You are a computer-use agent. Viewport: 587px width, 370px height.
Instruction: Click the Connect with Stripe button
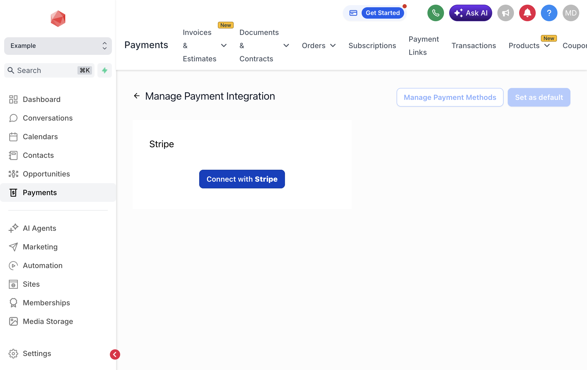tap(242, 179)
